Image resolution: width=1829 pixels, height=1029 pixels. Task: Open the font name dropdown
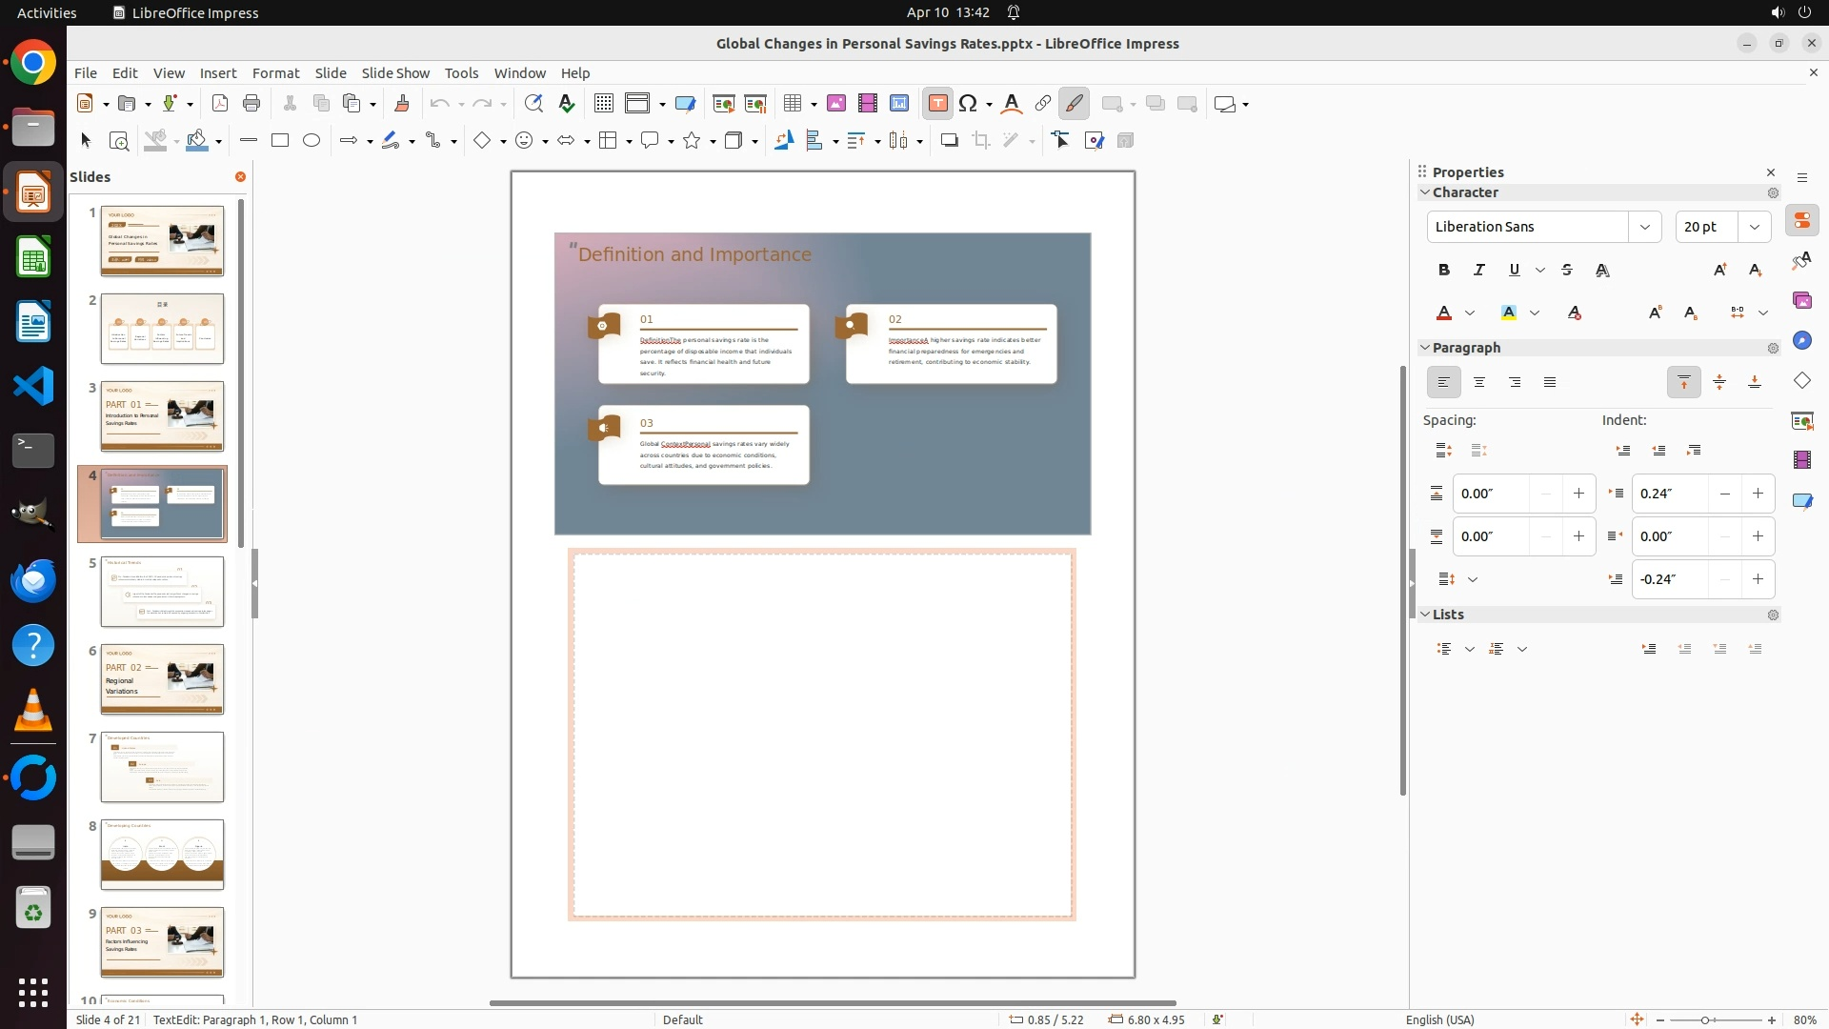coord(1644,227)
